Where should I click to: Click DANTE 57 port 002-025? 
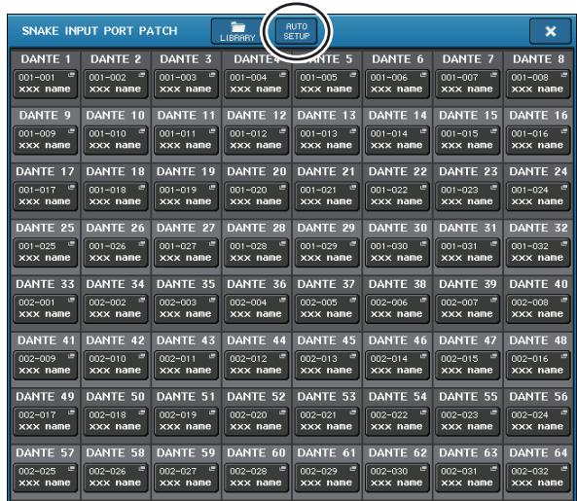click(46, 478)
